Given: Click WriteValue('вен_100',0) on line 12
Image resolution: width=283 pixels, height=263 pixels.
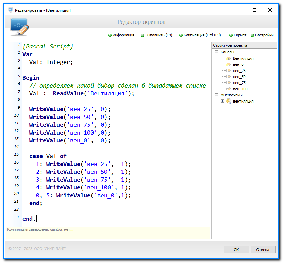Looking at the screenshot, I should [70, 133].
